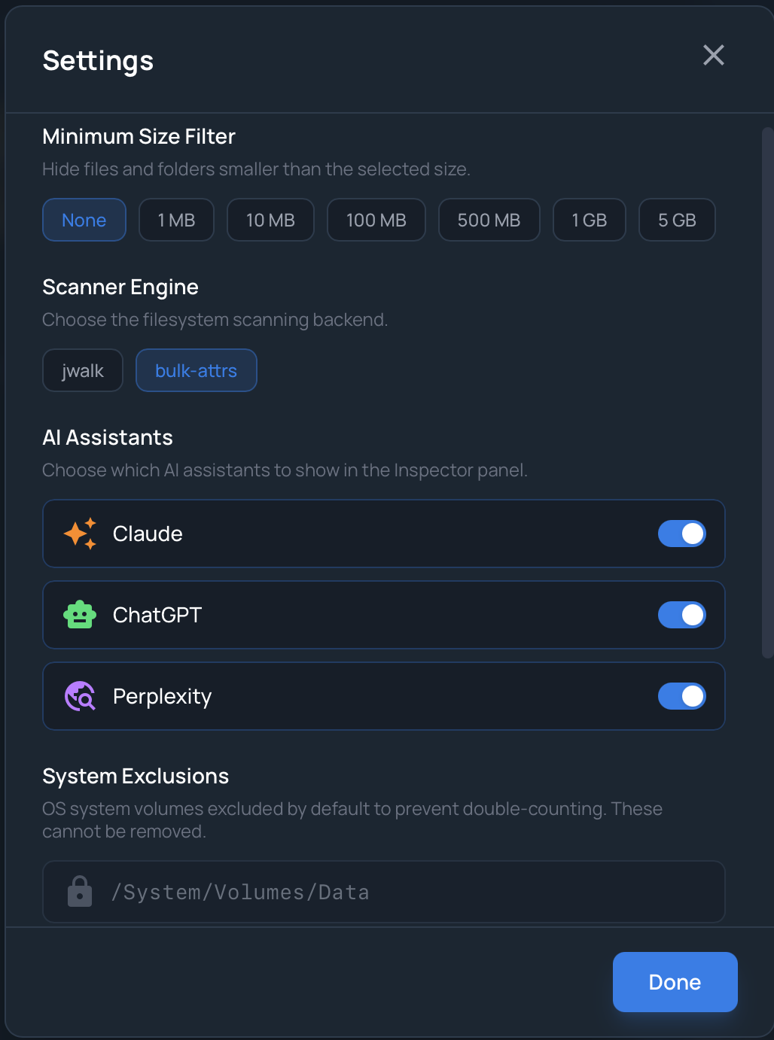Filter files smaller than 1 GB

pyautogui.click(x=589, y=220)
